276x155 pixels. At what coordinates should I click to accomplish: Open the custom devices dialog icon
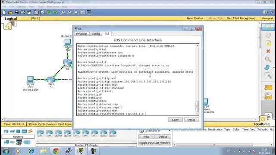[x=89, y=12]
